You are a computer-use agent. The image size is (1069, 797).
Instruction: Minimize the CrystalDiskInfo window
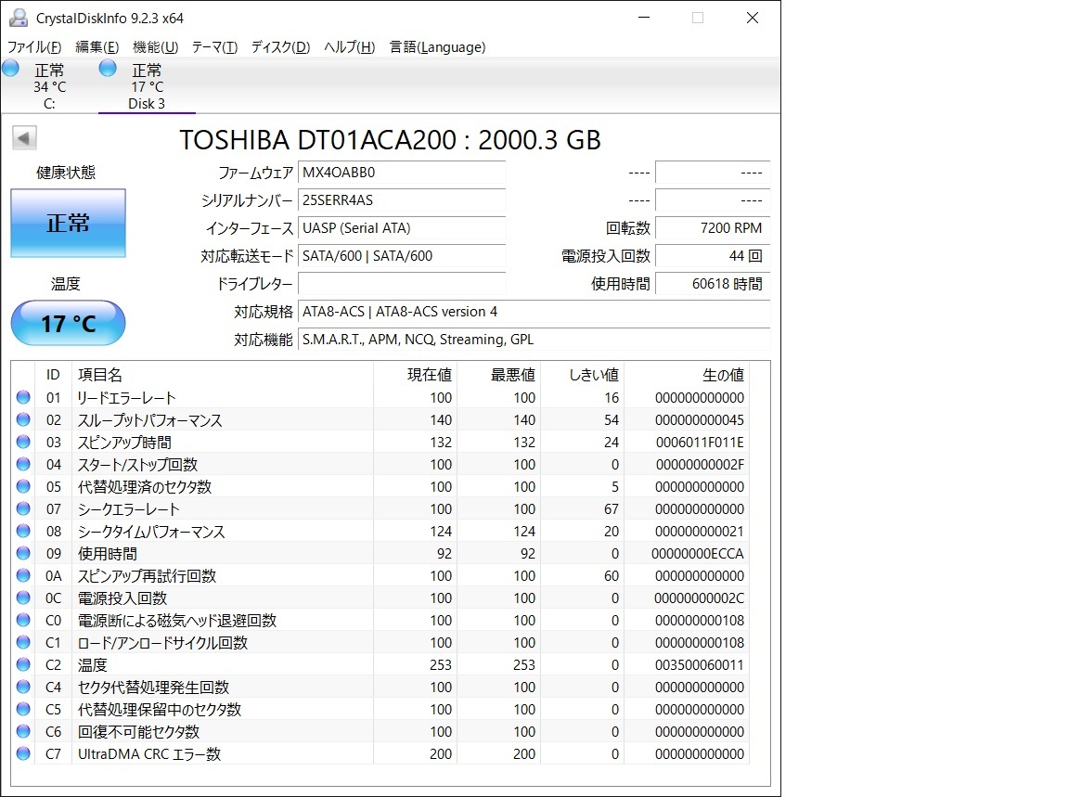pyautogui.click(x=644, y=18)
